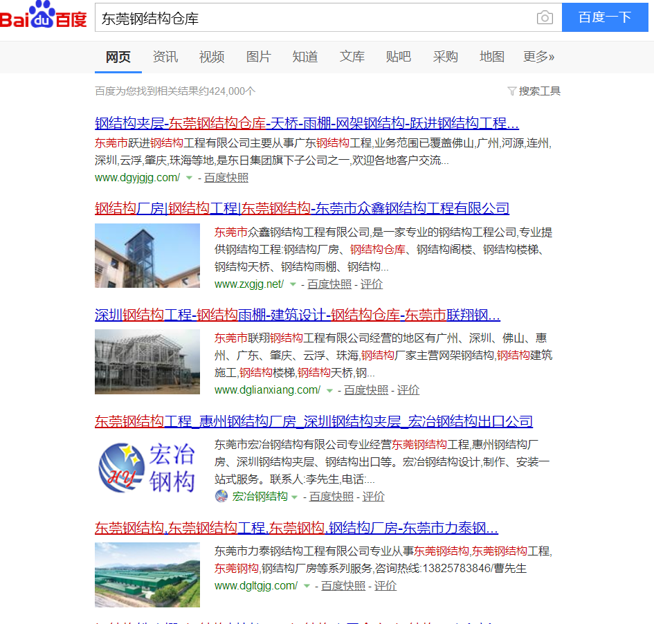Viewport: 654px width, 624px height.
Task: Click the www.dgyjgjg.com/ URL
Action: click(x=137, y=178)
